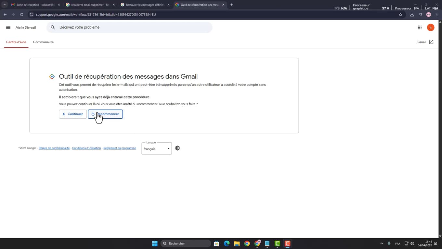Image resolution: width=442 pixels, height=249 pixels.
Task: Open Chrome media control icon
Action: 420,15
